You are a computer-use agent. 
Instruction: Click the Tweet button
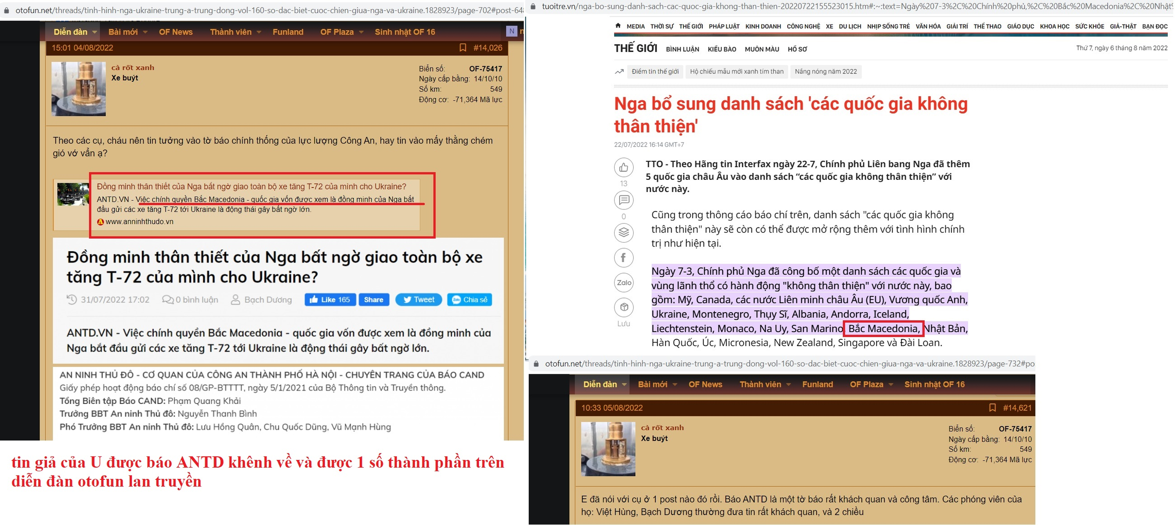click(418, 299)
